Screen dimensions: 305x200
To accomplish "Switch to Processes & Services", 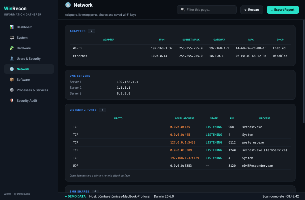I will [x=29, y=90].
